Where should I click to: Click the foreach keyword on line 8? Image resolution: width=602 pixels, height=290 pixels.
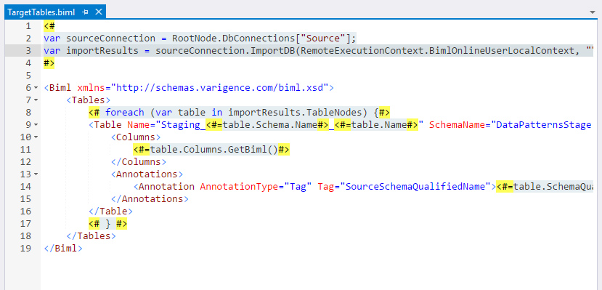(x=125, y=113)
